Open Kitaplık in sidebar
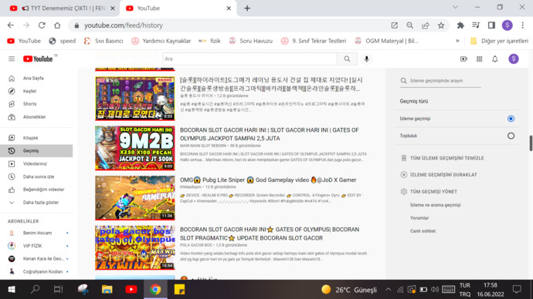 pyautogui.click(x=36, y=138)
